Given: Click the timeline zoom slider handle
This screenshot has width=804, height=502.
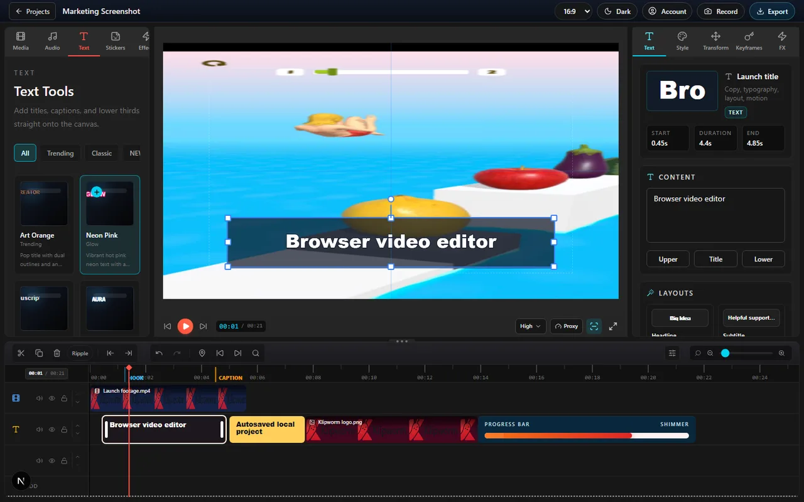Looking at the screenshot, I should coord(725,353).
